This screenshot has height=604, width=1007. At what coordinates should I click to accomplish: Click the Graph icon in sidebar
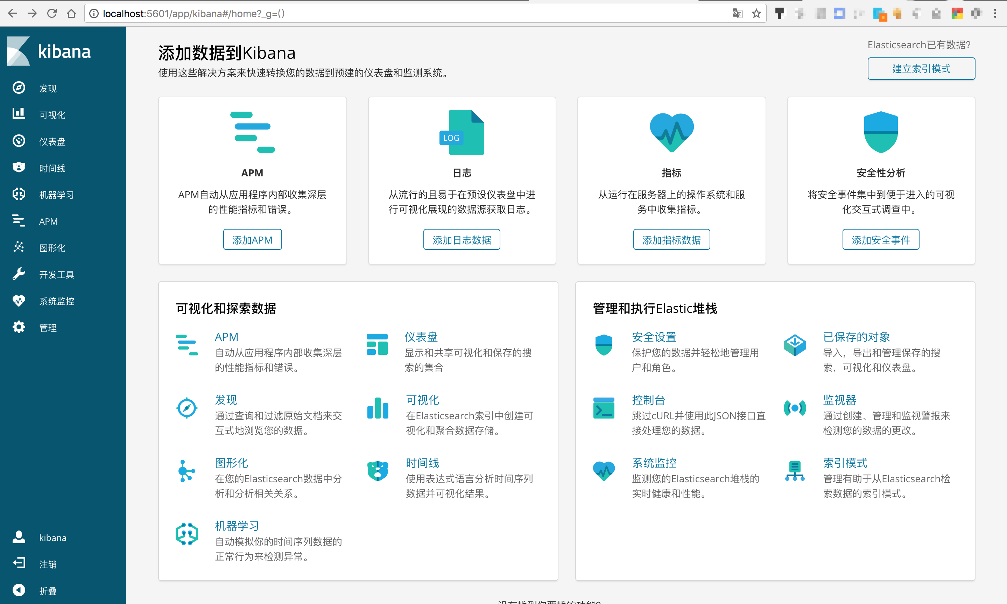[19, 247]
